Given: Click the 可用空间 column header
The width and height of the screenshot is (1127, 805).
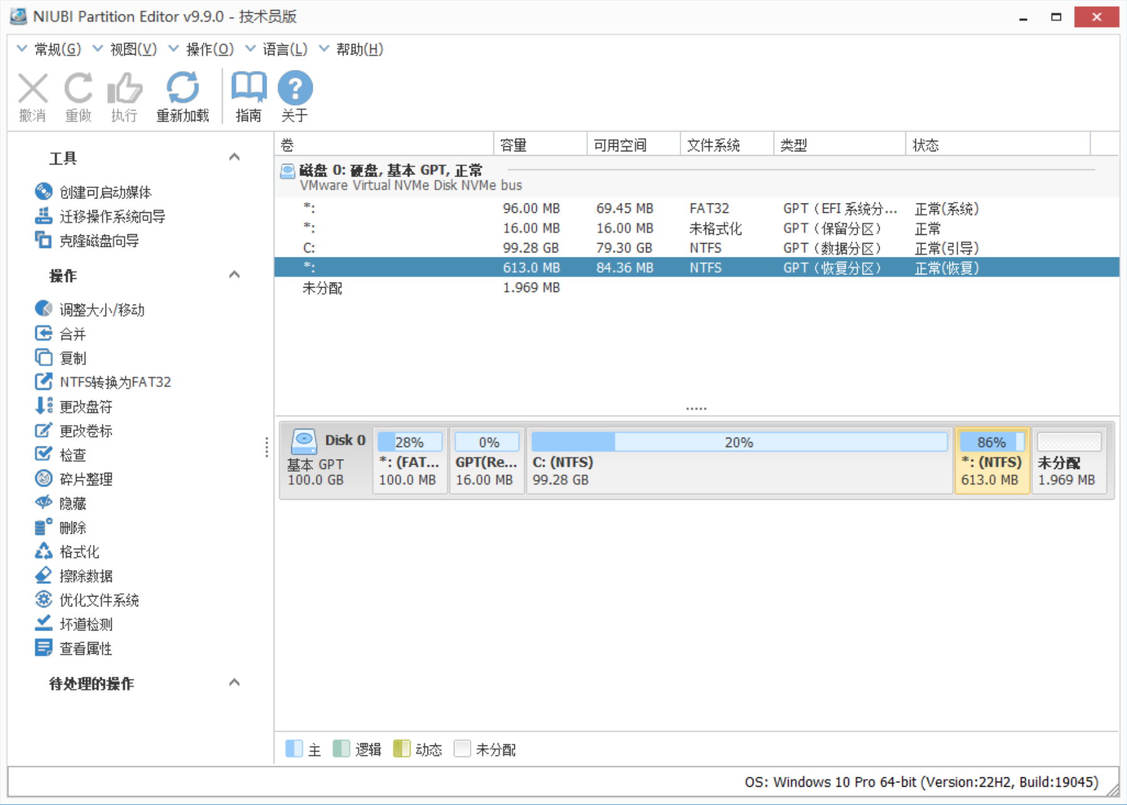Looking at the screenshot, I should coord(634,145).
